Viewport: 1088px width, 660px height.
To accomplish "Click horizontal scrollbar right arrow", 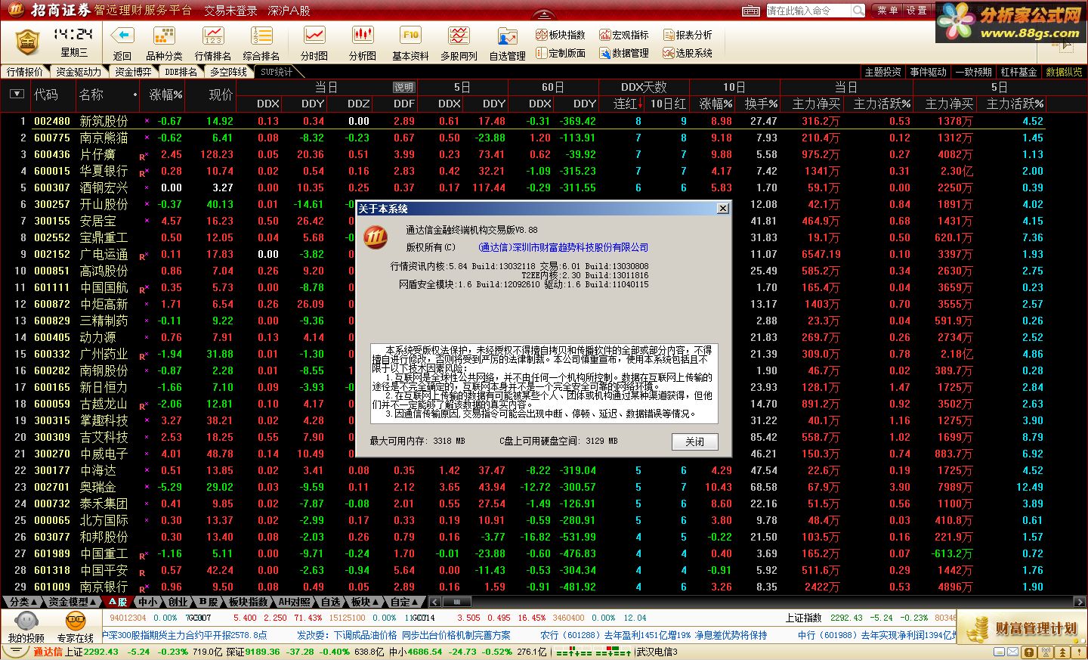I will pyautogui.click(x=1080, y=602).
